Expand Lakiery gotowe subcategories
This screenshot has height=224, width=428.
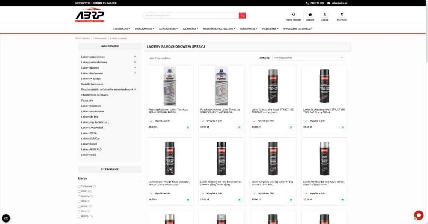135,67
